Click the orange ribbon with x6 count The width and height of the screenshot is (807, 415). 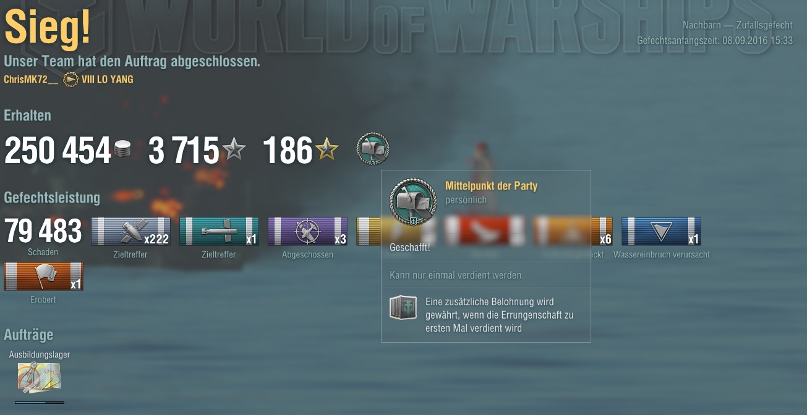(x=573, y=231)
